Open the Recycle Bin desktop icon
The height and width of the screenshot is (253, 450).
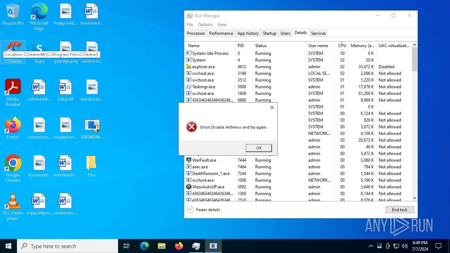click(13, 15)
